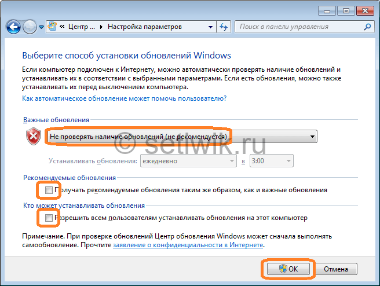380x286 pixels.
Task: Refresh the page using the refresh icon
Action: pyautogui.click(x=224, y=27)
